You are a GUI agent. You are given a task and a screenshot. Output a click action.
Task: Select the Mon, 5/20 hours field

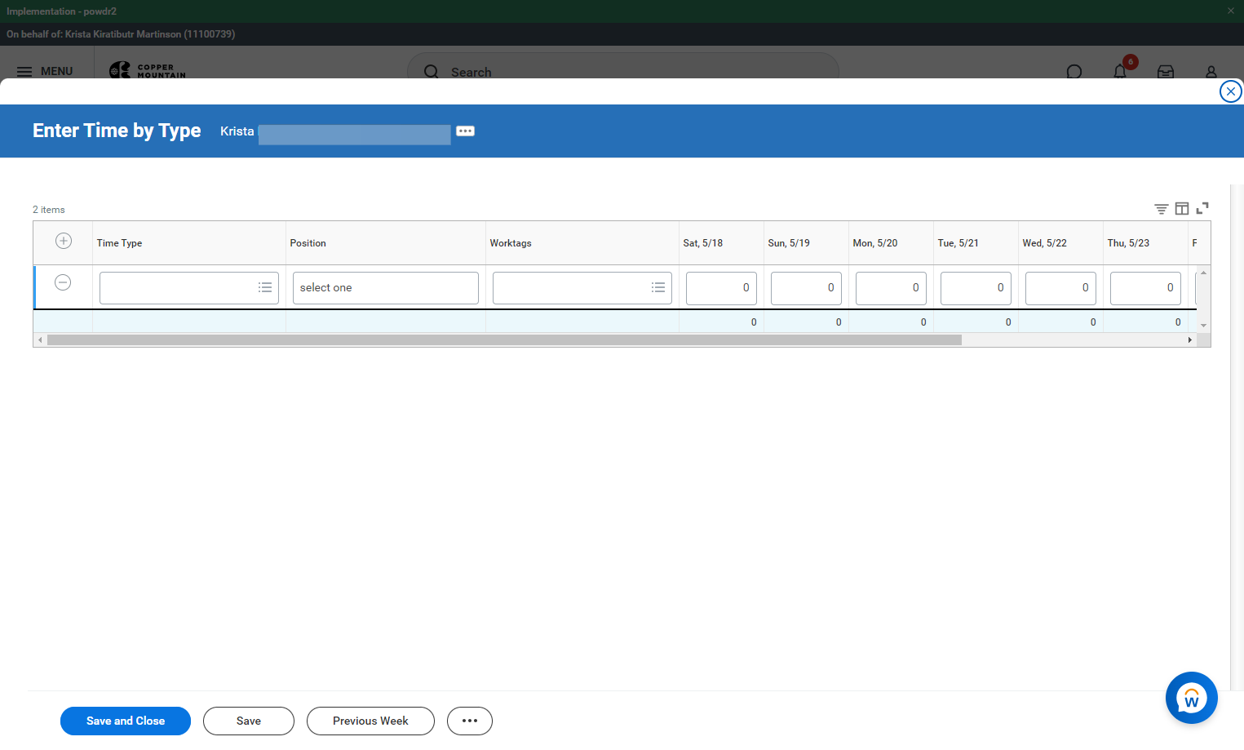pyautogui.click(x=891, y=288)
